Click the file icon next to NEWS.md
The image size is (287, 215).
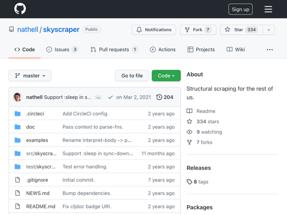tap(17, 193)
